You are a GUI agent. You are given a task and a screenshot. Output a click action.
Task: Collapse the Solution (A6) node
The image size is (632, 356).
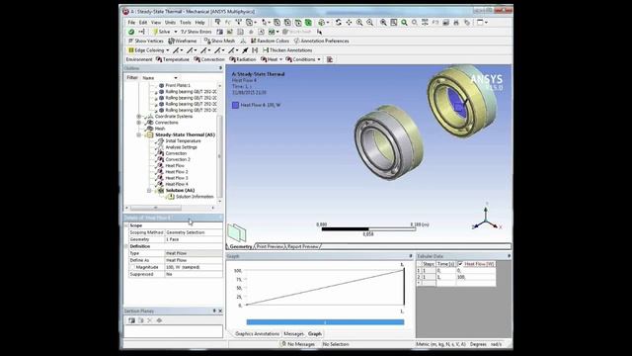click(149, 191)
